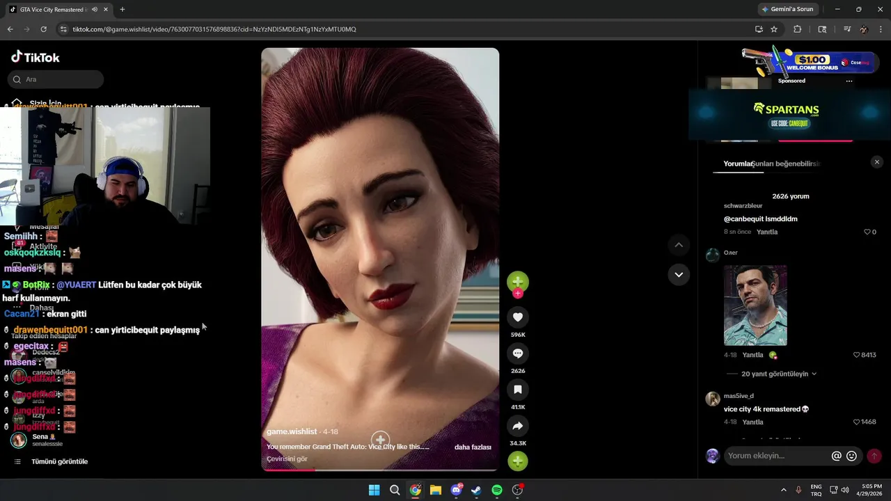
Task: Open Chrome extensions puzzle icon
Action: tap(798, 29)
